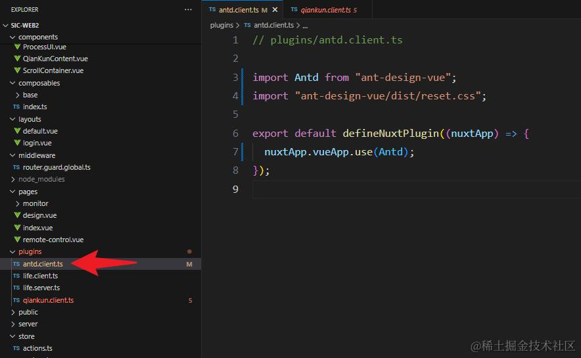Open actions.ts store file
The width and height of the screenshot is (581, 358).
37,348
